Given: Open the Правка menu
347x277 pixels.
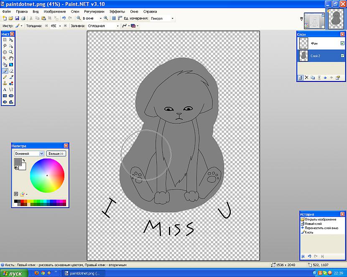Looking at the screenshot, I should pos(22,12).
